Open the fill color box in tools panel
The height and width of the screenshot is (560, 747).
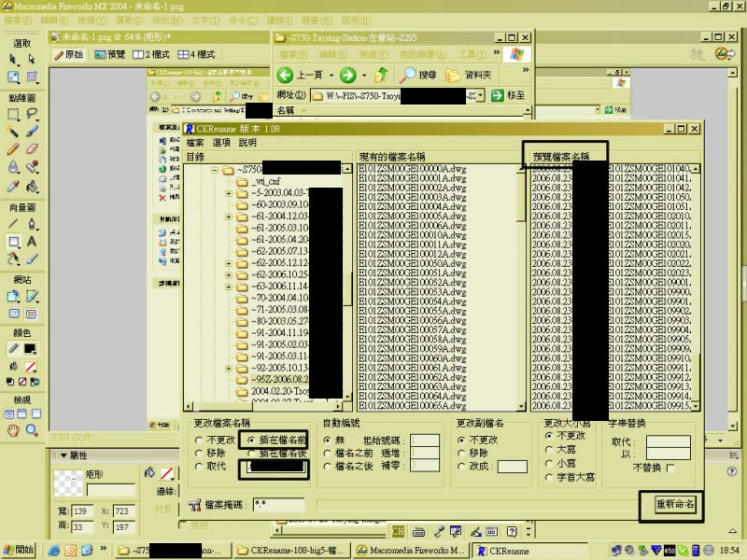[30, 367]
